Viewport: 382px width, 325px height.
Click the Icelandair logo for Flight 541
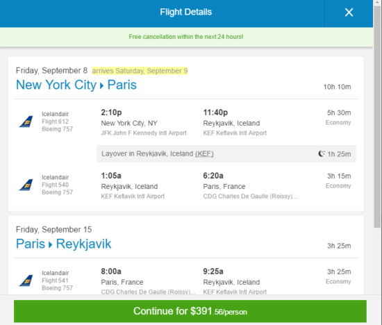[x=26, y=281]
